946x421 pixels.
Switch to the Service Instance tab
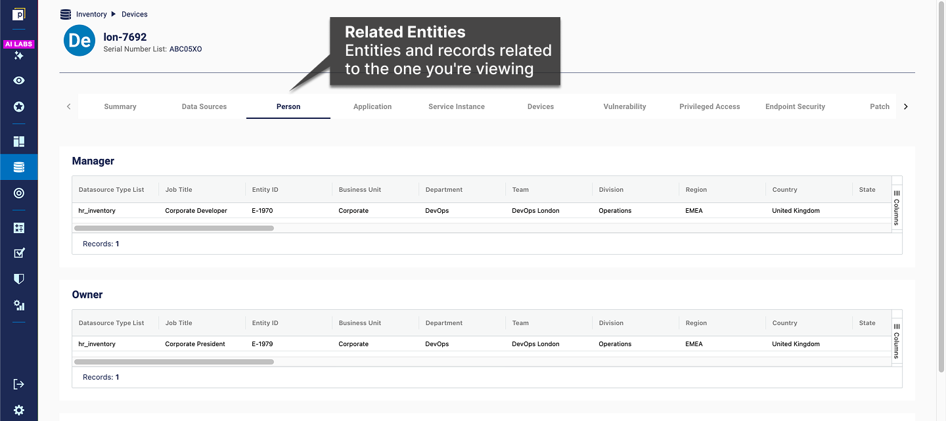click(457, 106)
